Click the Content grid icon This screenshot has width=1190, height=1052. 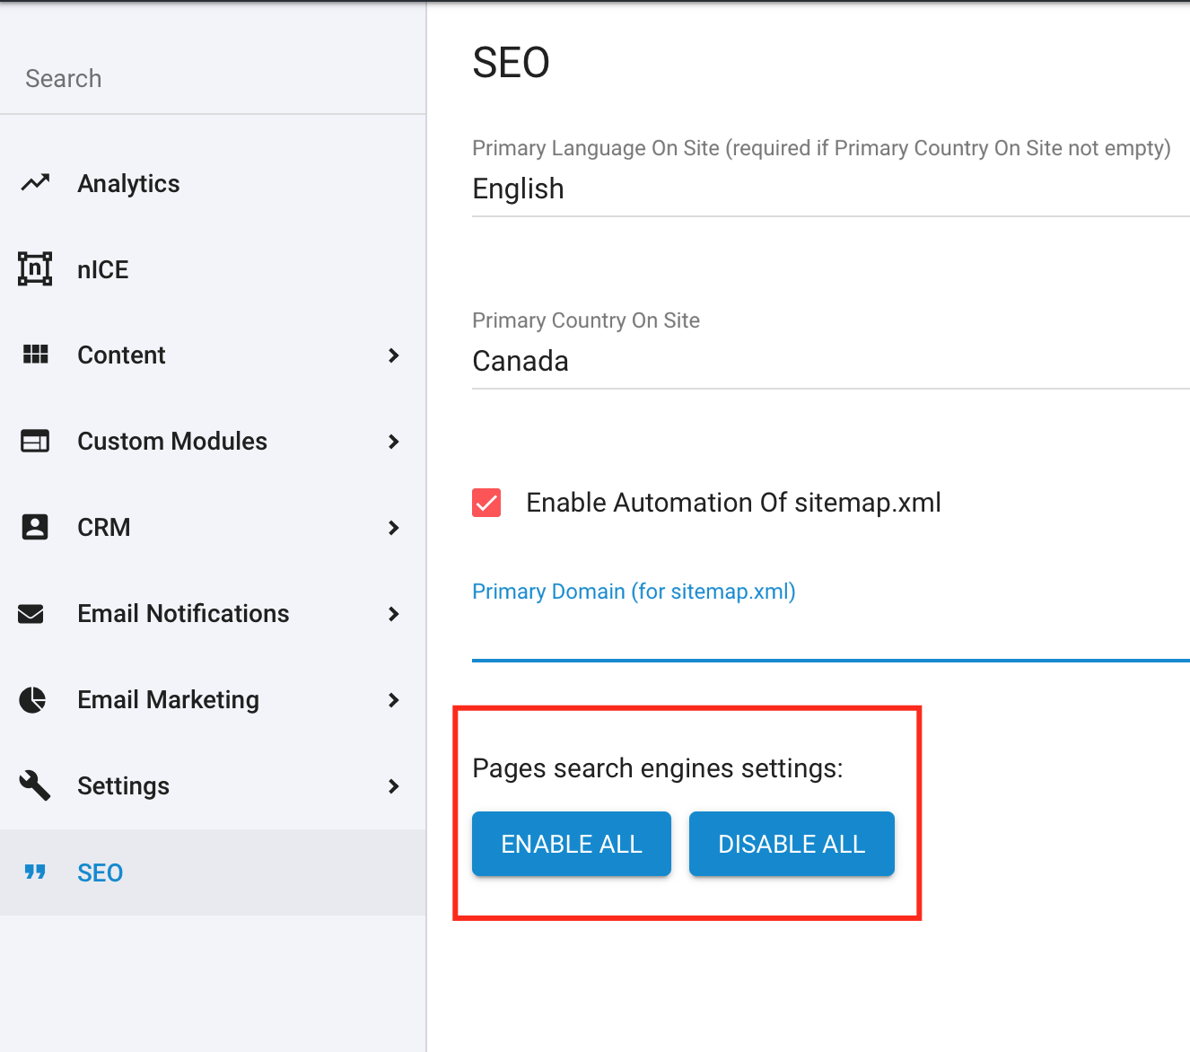35,355
